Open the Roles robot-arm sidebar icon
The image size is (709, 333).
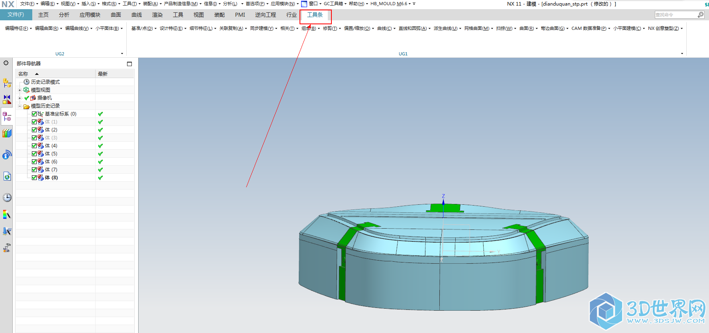[7, 248]
